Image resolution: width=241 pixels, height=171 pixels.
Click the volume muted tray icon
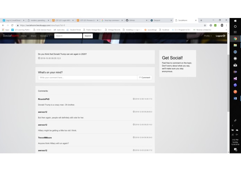(x=237, y=135)
